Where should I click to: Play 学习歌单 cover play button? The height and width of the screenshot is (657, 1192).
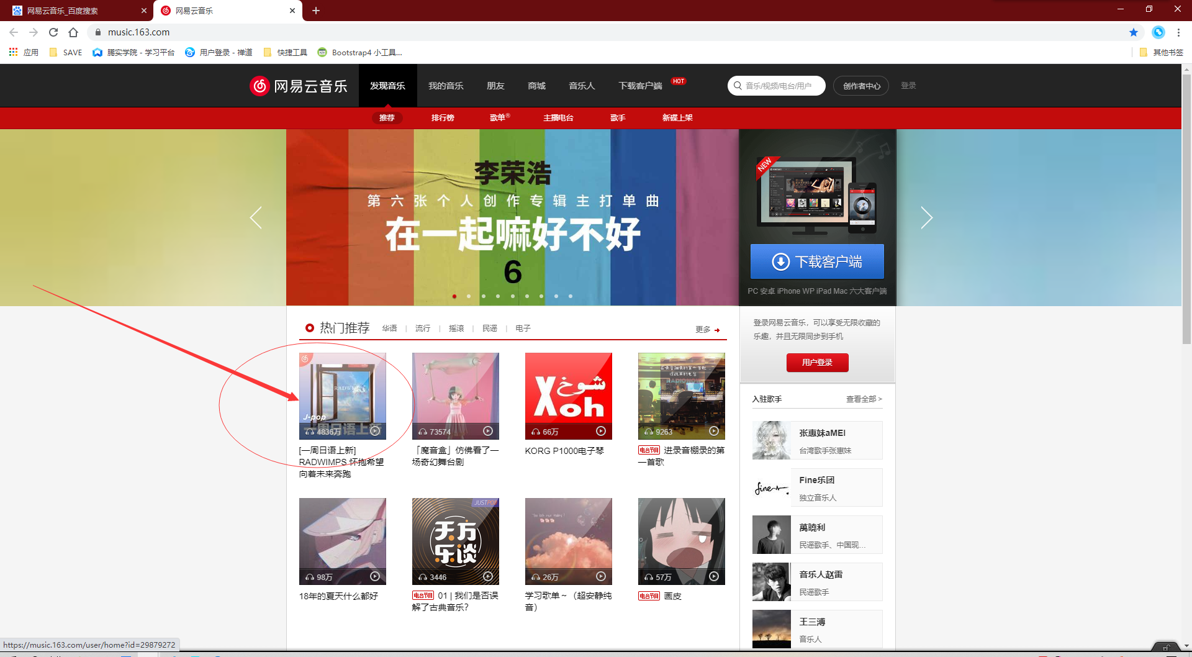point(601,576)
